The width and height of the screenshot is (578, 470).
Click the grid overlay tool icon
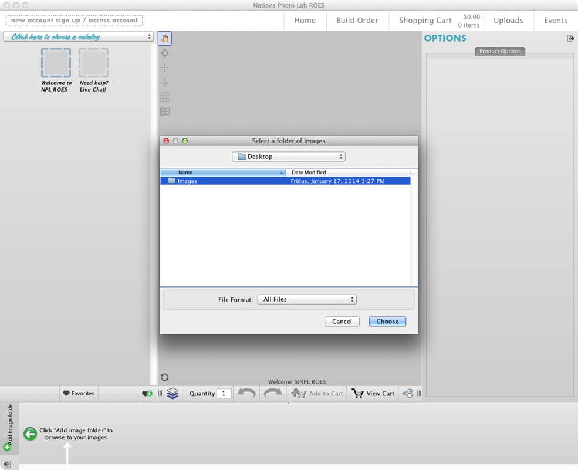coord(165,97)
